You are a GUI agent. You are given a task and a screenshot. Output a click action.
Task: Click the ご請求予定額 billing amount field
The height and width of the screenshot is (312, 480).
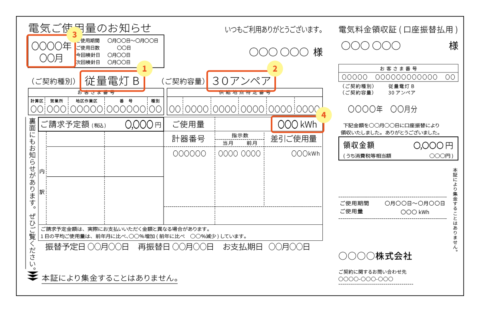(x=101, y=124)
